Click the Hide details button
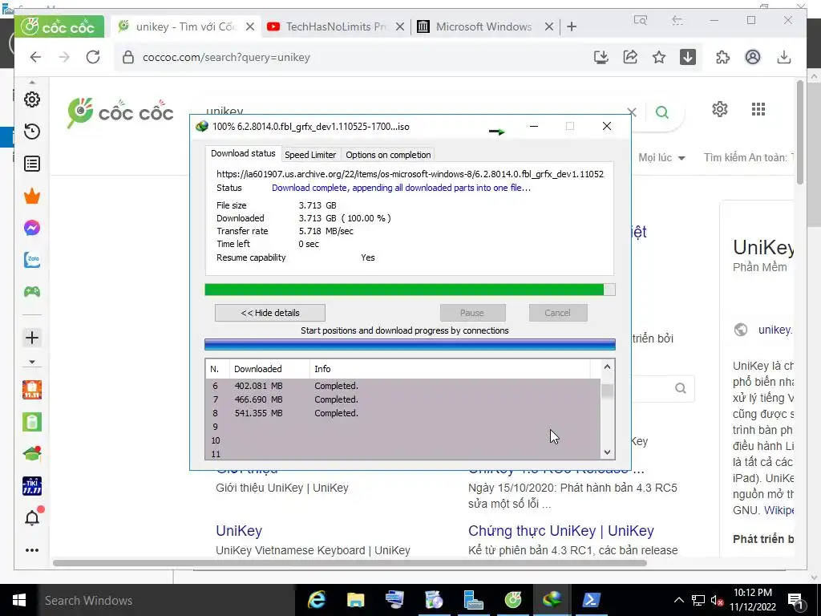Screen dimensions: 821x616 [x=270, y=313]
